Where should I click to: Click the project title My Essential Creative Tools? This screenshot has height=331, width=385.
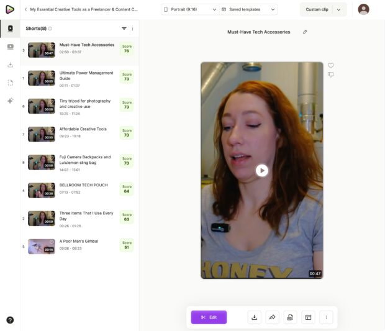[x=84, y=9]
